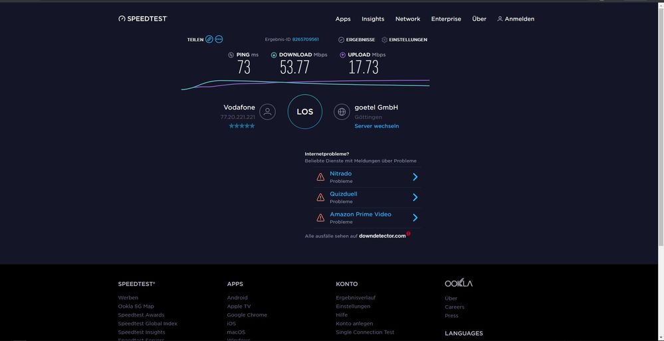Visit downdetector.com link

pos(382,236)
